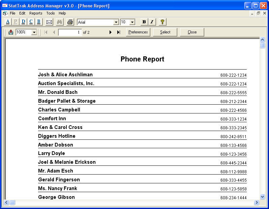Image resolution: width=269 pixels, height=209 pixels.
Task: Open the Edit menu
Action: (22, 13)
